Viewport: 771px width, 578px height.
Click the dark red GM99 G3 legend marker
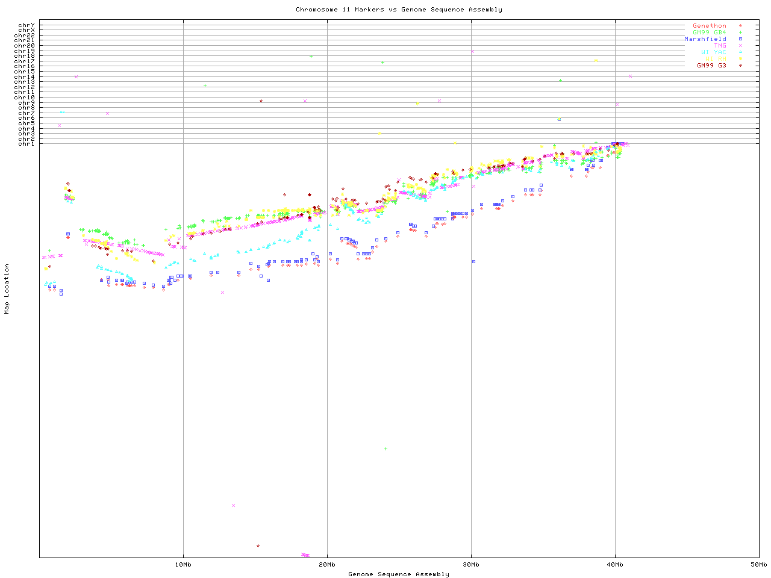(x=740, y=66)
